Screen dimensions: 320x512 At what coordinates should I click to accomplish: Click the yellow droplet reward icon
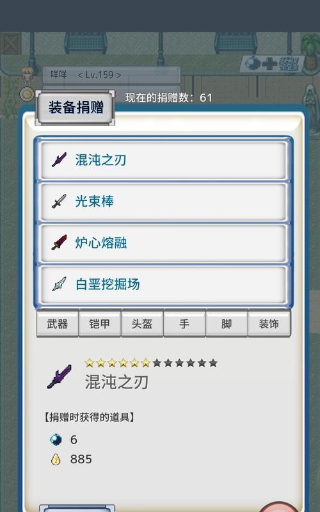point(56,459)
